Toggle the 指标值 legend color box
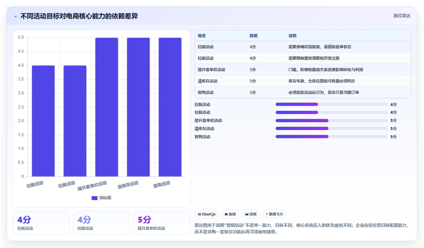 pyautogui.click(x=95, y=198)
